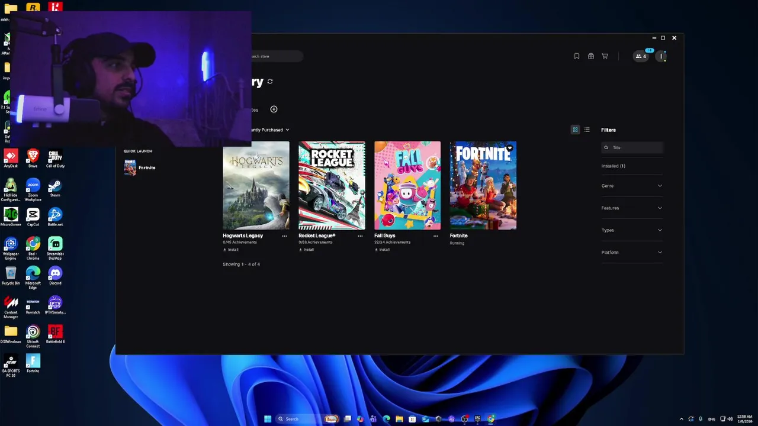The width and height of the screenshot is (758, 426).
Task: Add a new collection with plus icon
Action: (x=274, y=109)
